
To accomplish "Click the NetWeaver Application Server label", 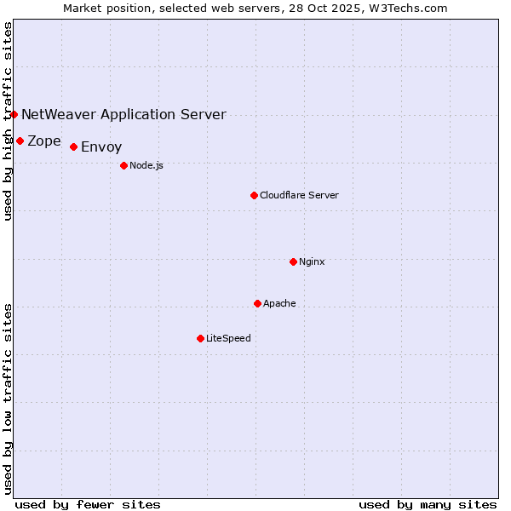I will [123, 114].
